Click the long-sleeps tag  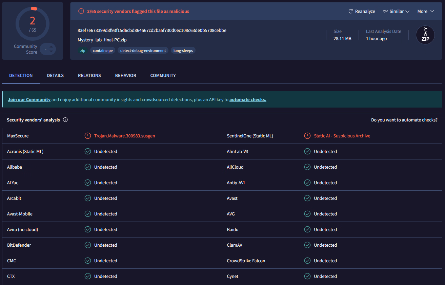click(183, 51)
